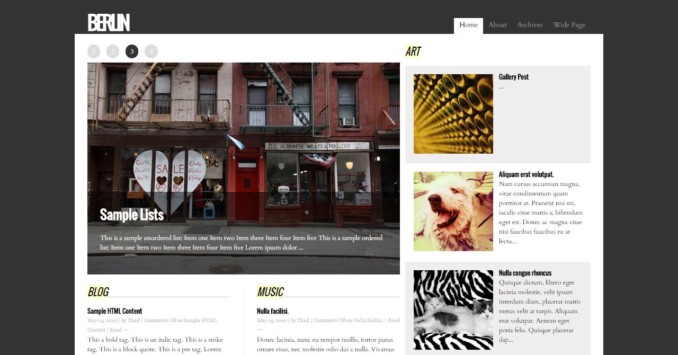Open the Nulla congue rhoncus article
The image size is (678, 355).
click(525, 273)
